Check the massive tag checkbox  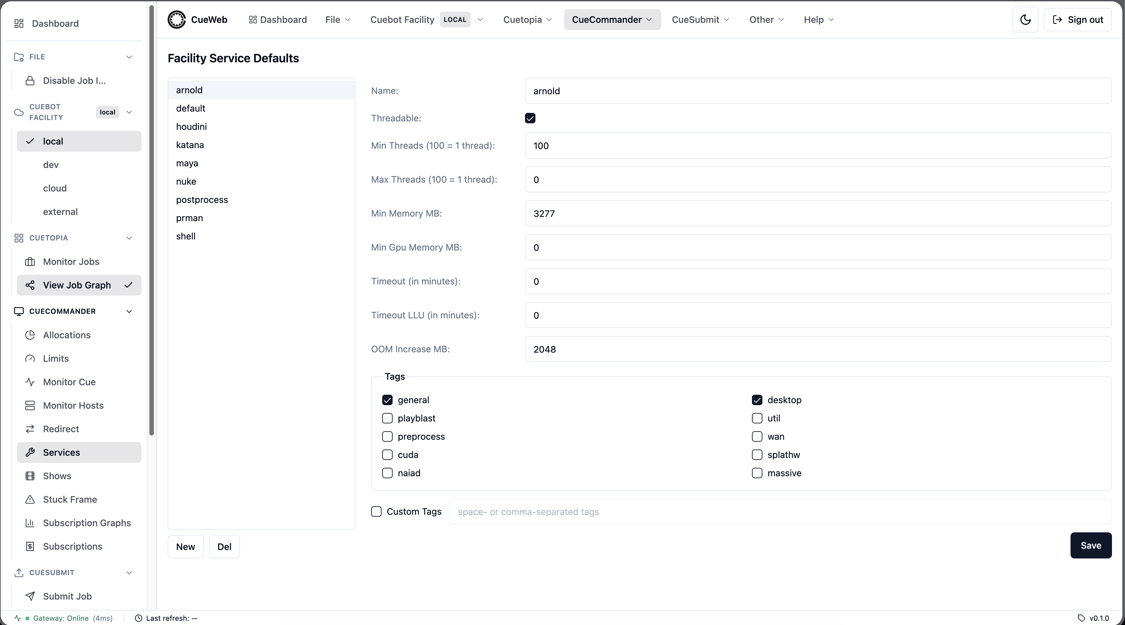click(757, 473)
